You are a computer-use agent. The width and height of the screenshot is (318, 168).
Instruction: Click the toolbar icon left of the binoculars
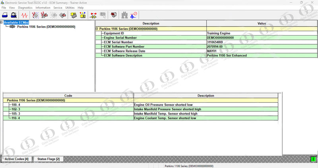point(114,15)
